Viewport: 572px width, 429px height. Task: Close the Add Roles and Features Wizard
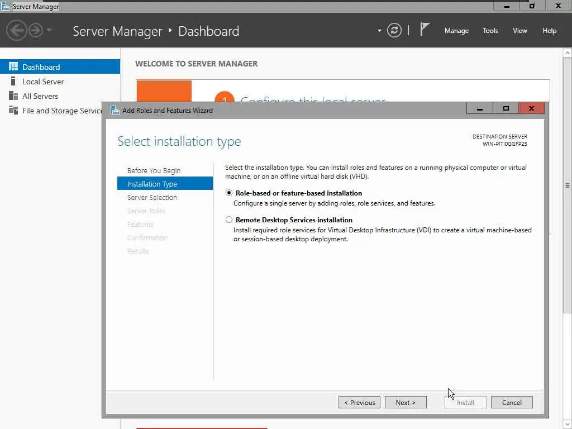[x=532, y=108]
